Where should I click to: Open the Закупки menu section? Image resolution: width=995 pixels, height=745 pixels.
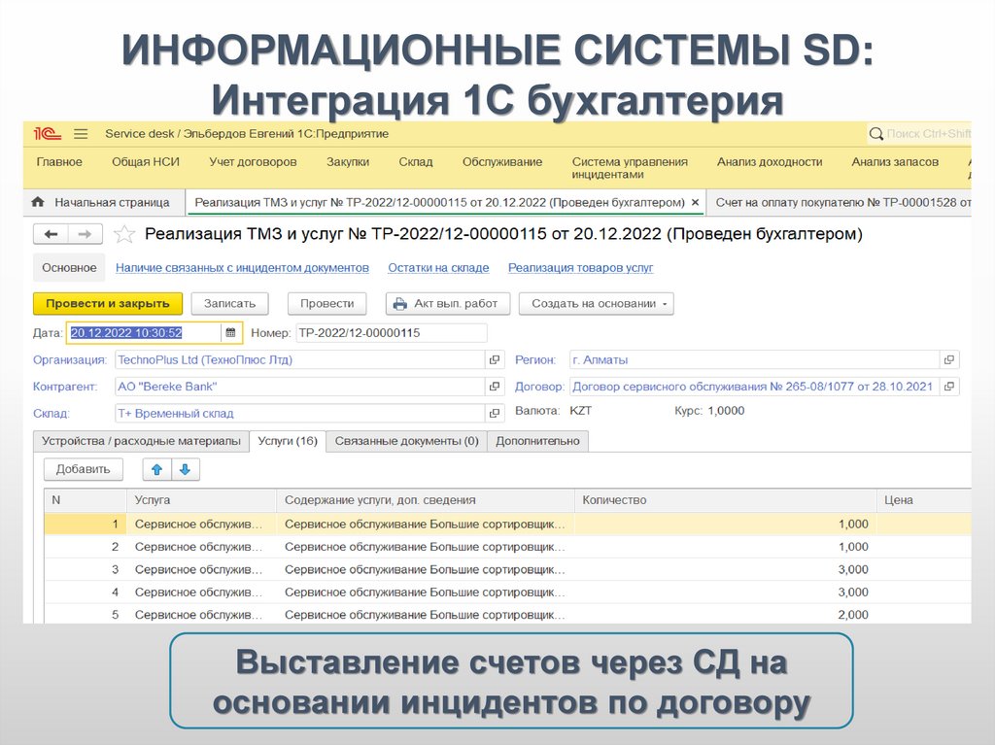point(348,162)
